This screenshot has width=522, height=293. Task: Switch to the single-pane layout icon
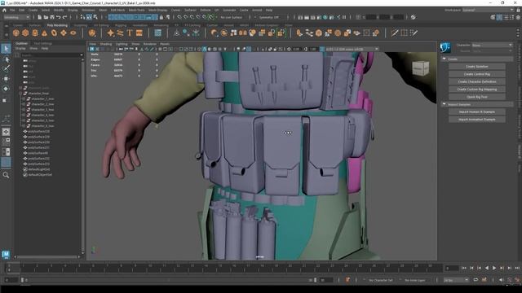tap(6, 132)
